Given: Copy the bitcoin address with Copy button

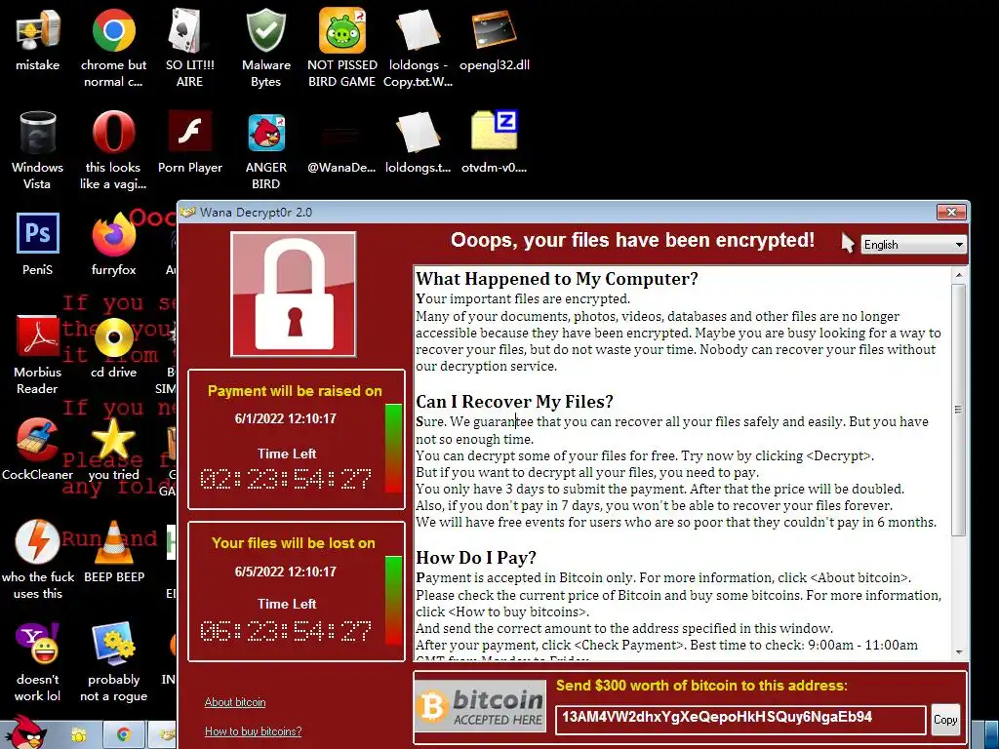Looking at the screenshot, I should (944, 719).
